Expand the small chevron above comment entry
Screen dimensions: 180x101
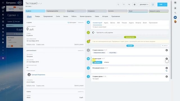(169, 57)
